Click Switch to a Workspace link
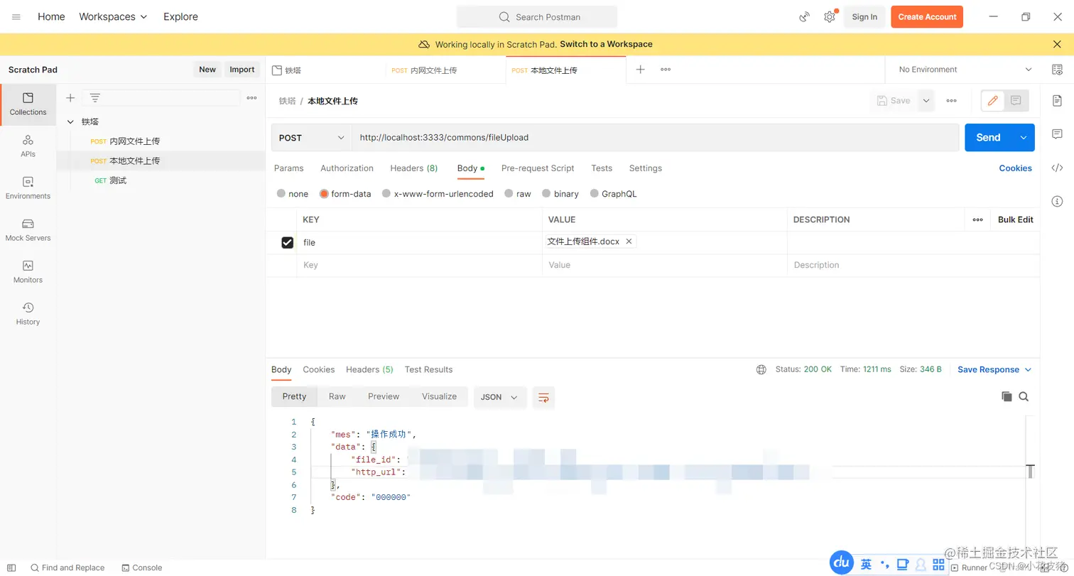The image size is (1074, 576). pyautogui.click(x=606, y=44)
